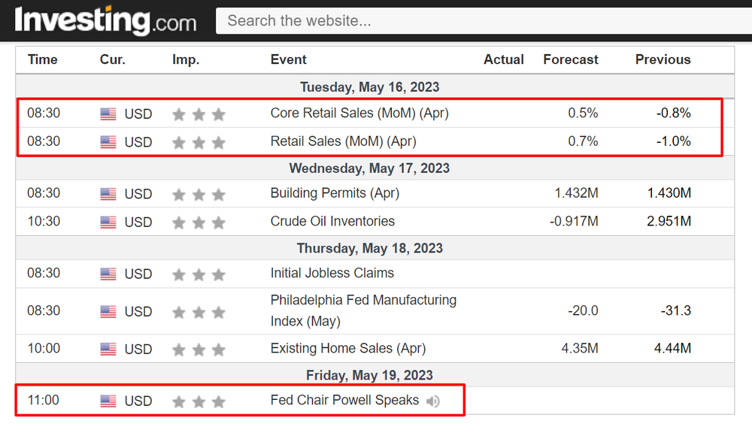
Task: Click US flag in Fed Chair Powell row
Action: [108, 401]
